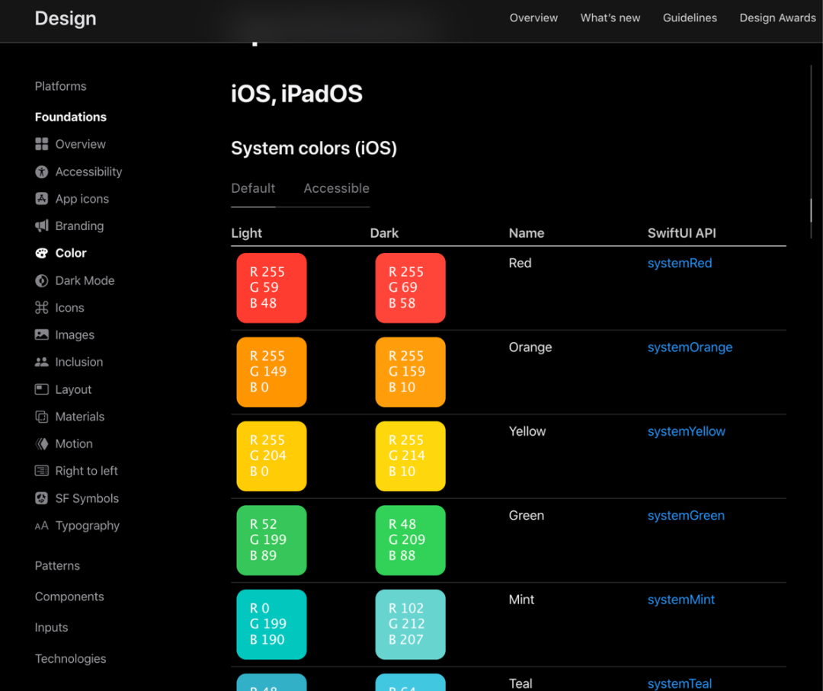Viewport: 823px width, 691px height.
Task: Click the page vertical scrollbar thumb
Action: pyautogui.click(x=811, y=210)
